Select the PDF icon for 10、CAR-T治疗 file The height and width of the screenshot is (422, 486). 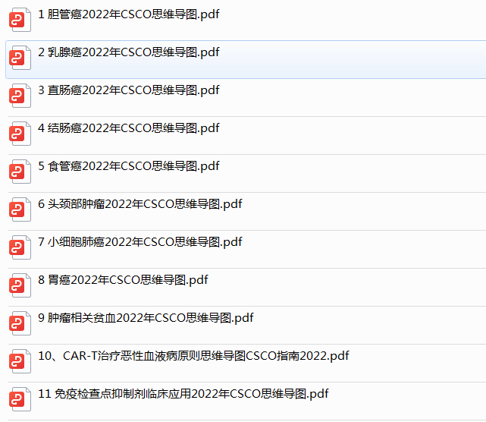(x=20, y=361)
